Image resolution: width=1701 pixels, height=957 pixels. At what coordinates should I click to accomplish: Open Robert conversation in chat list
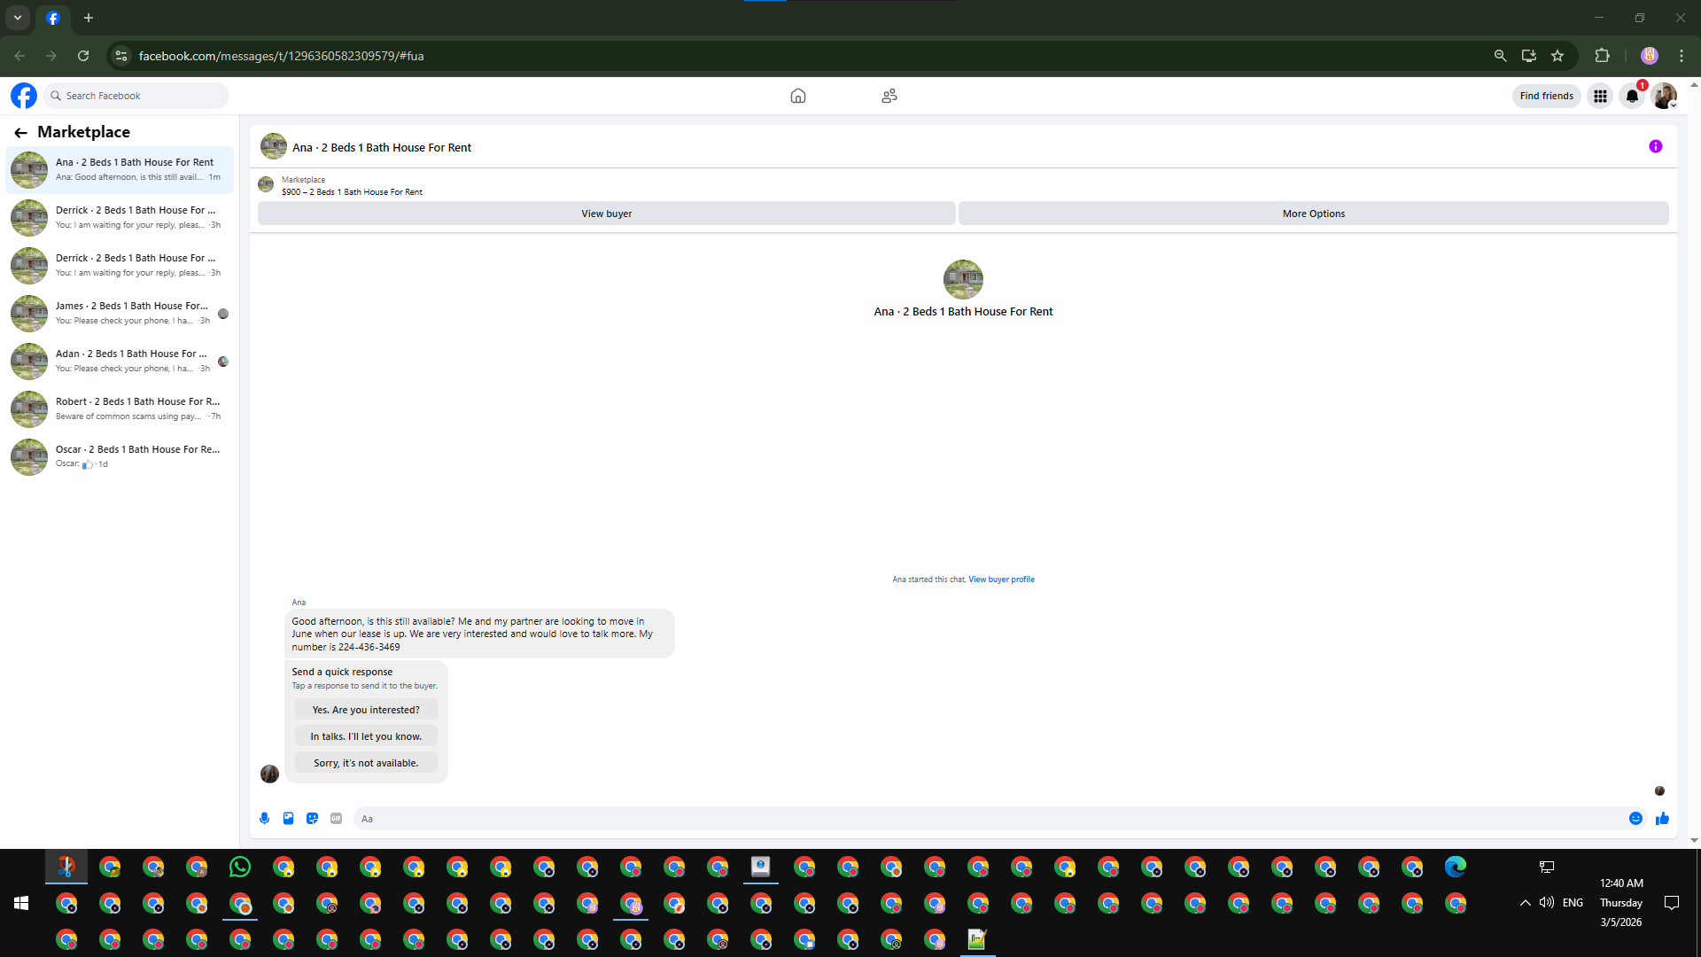coord(120,408)
